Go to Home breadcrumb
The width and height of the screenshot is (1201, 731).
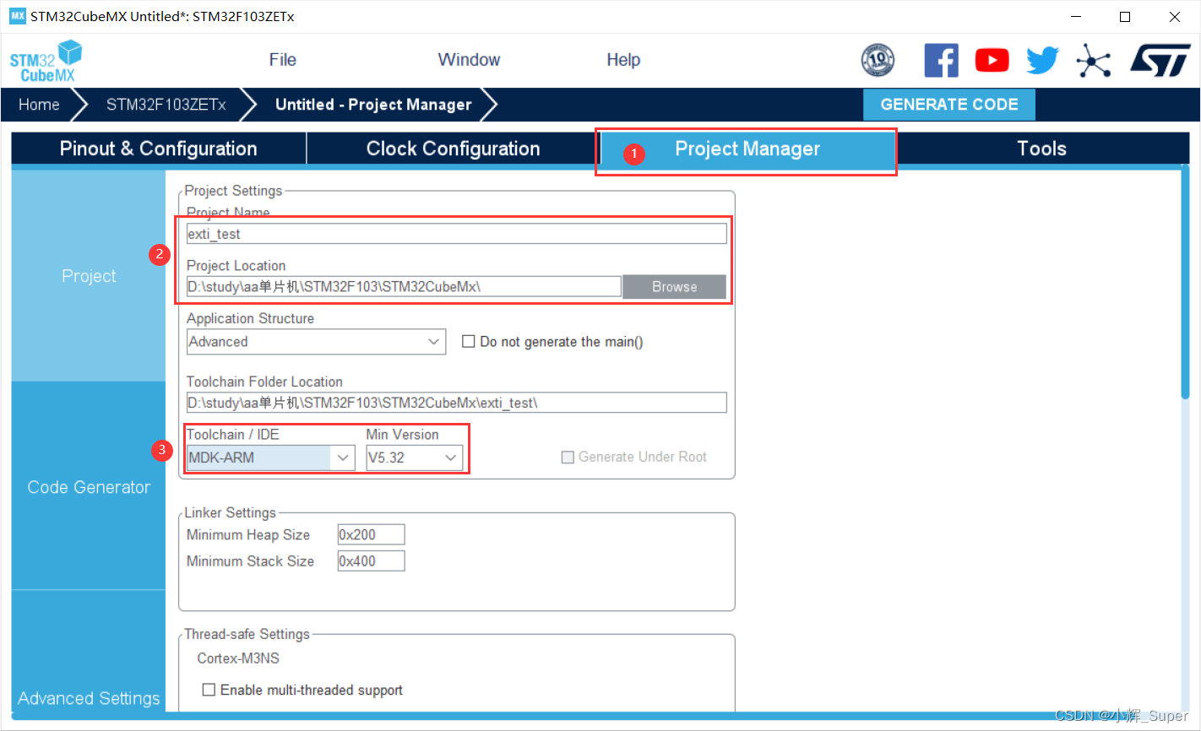[39, 105]
